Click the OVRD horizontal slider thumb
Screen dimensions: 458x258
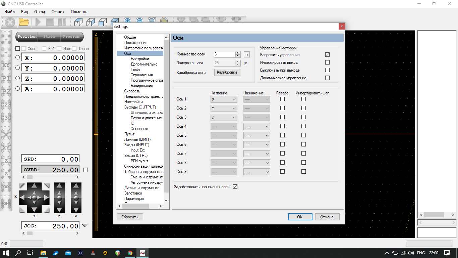30,177
